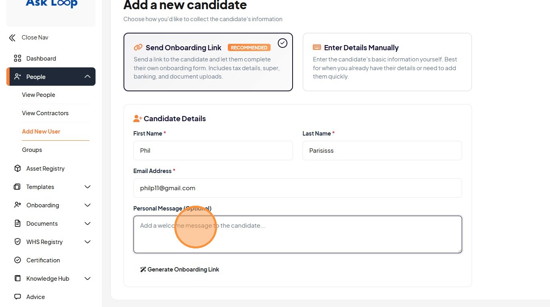Viewport: 550px width, 307px height.
Task: Click the Documents file icon
Action: pos(18,224)
